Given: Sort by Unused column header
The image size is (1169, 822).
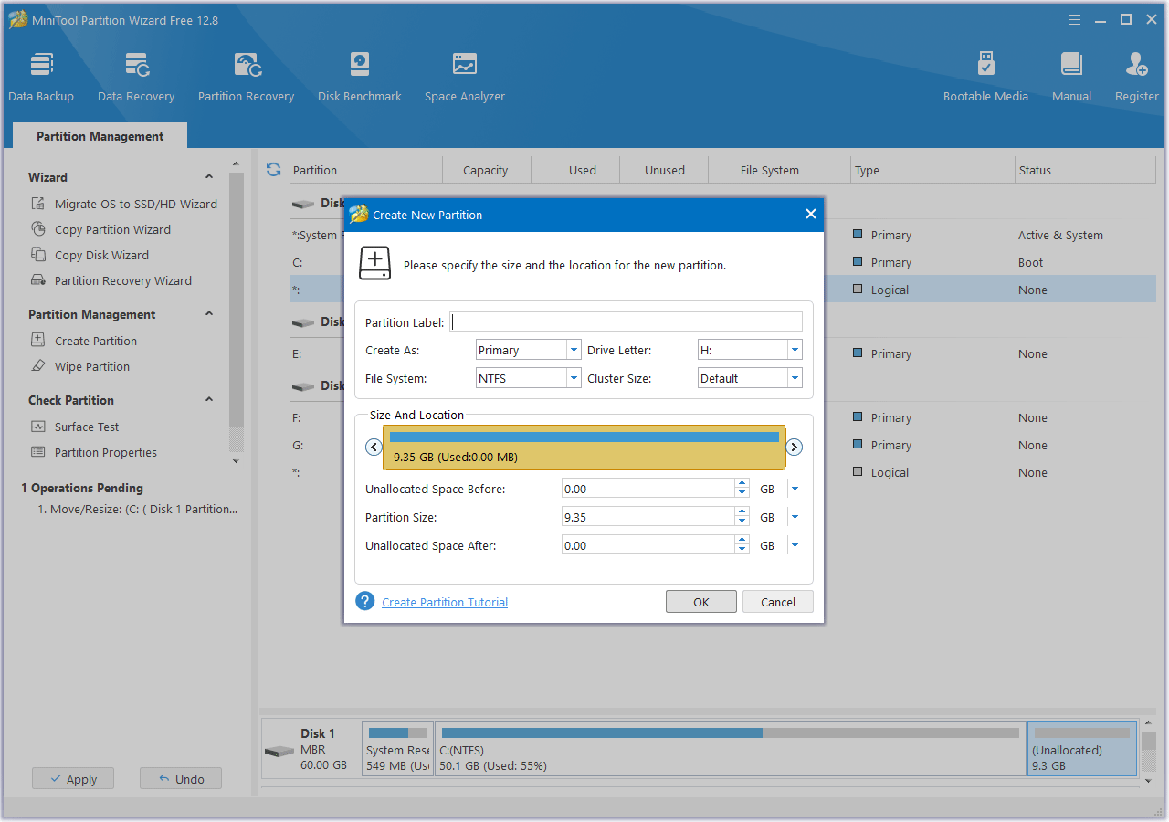Looking at the screenshot, I should click(x=664, y=170).
